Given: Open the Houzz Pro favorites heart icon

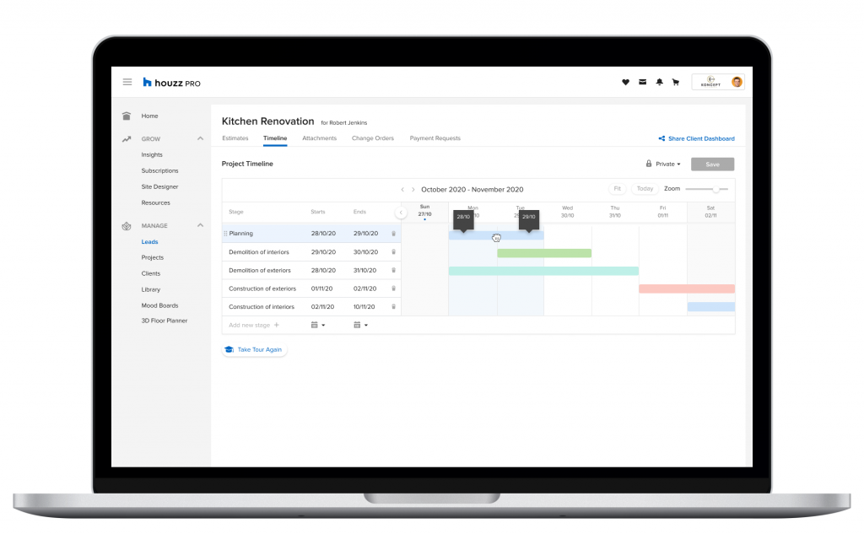Looking at the screenshot, I should coord(625,82).
